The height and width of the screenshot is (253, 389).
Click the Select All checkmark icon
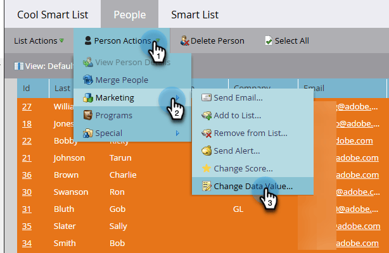click(269, 40)
